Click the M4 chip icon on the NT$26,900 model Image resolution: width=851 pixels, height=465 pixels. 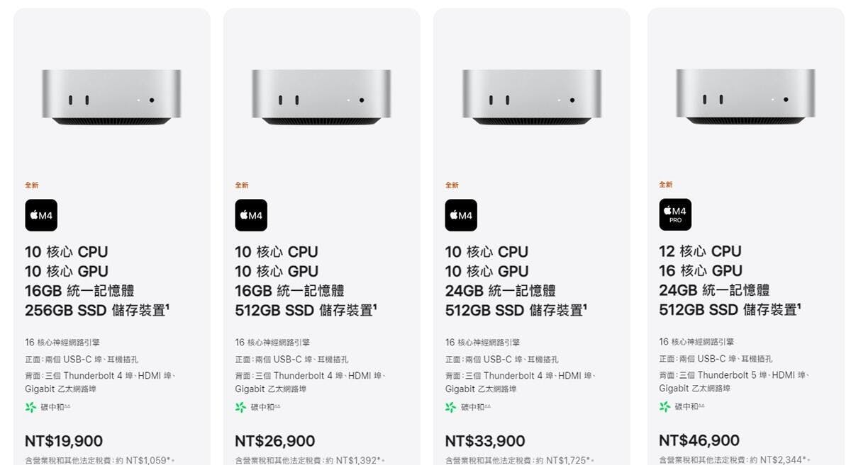[x=251, y=215]
